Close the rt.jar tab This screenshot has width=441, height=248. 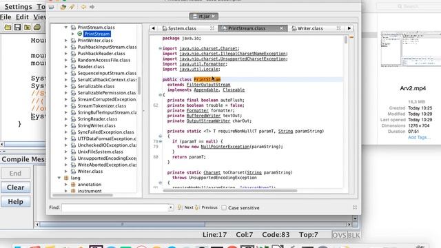(213, 17)
